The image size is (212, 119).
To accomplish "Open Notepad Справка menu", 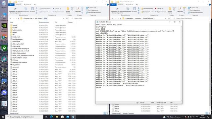I will click(x=120, y=25).
